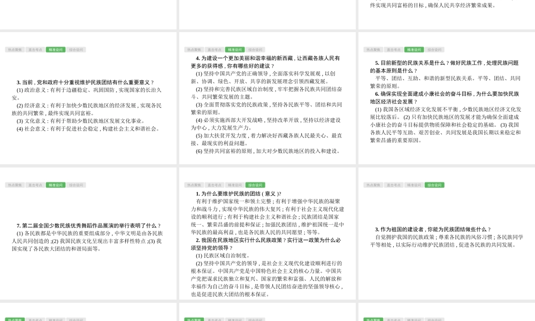Click 热点聚焦 tab on the 为什么要维护民族的团结 slide
This screenshot has height=321, width=535.
[x=194, y=185]
